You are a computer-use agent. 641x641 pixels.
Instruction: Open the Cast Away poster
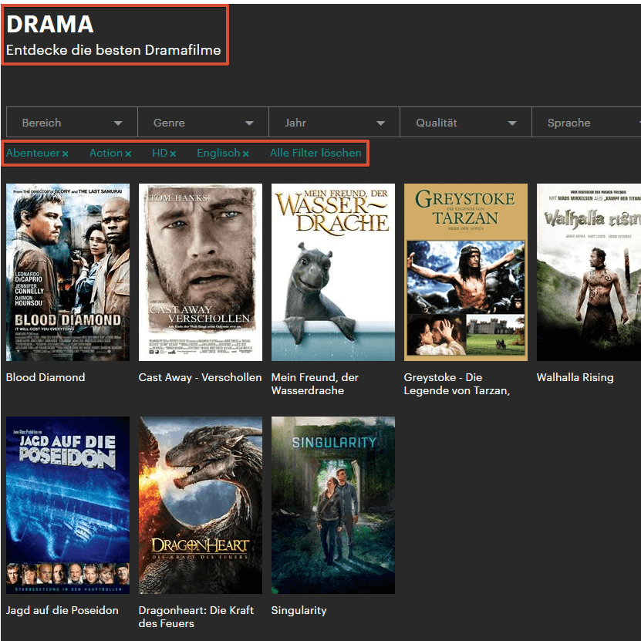tap(201, 272)
